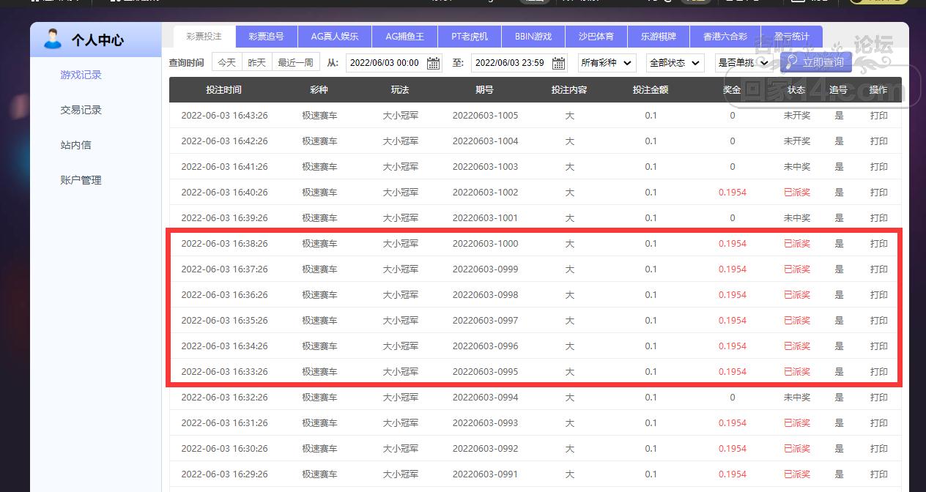Switch to the 彩票追号 tab
The height and width of the screenshot is (492, 926).
pyautogui.click(x=266, y=37)
